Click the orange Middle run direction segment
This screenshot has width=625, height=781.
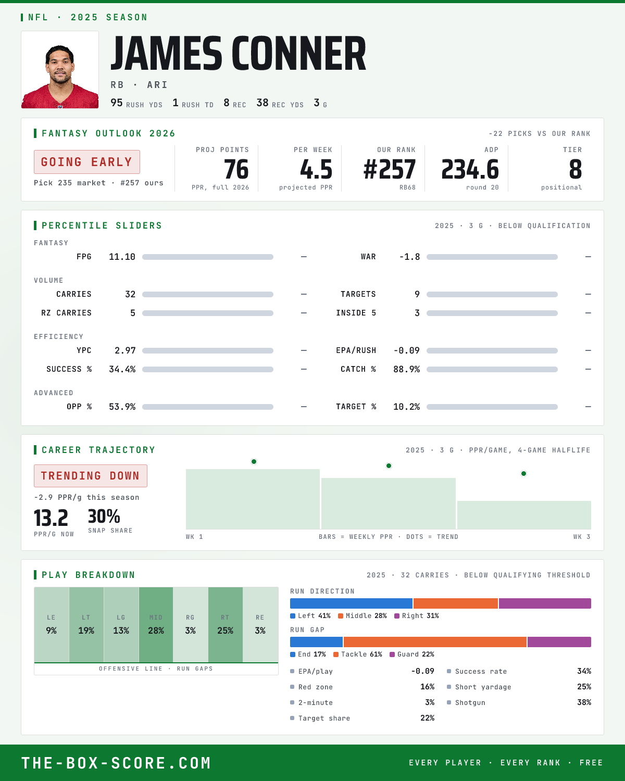point(456,603)
